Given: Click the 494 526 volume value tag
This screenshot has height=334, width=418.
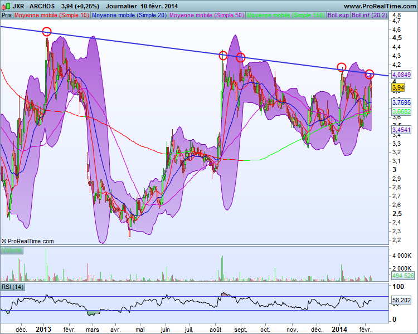Looking at the screenshot, I should [403, 276].
